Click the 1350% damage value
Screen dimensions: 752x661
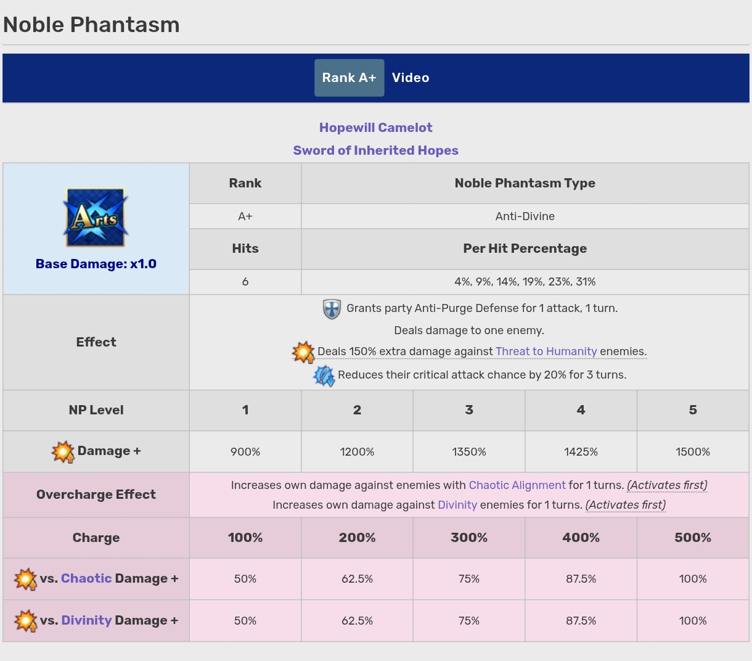(x=469, y=452)
